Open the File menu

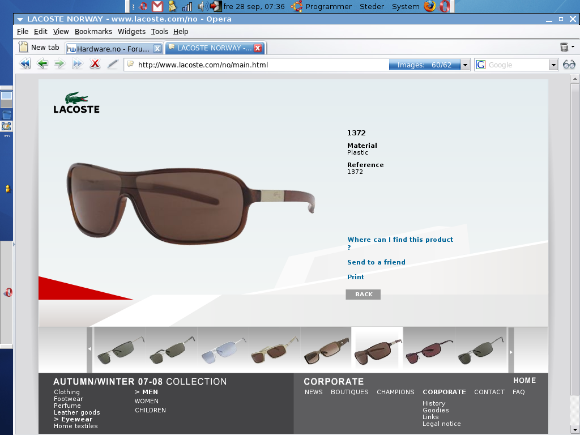23,32
